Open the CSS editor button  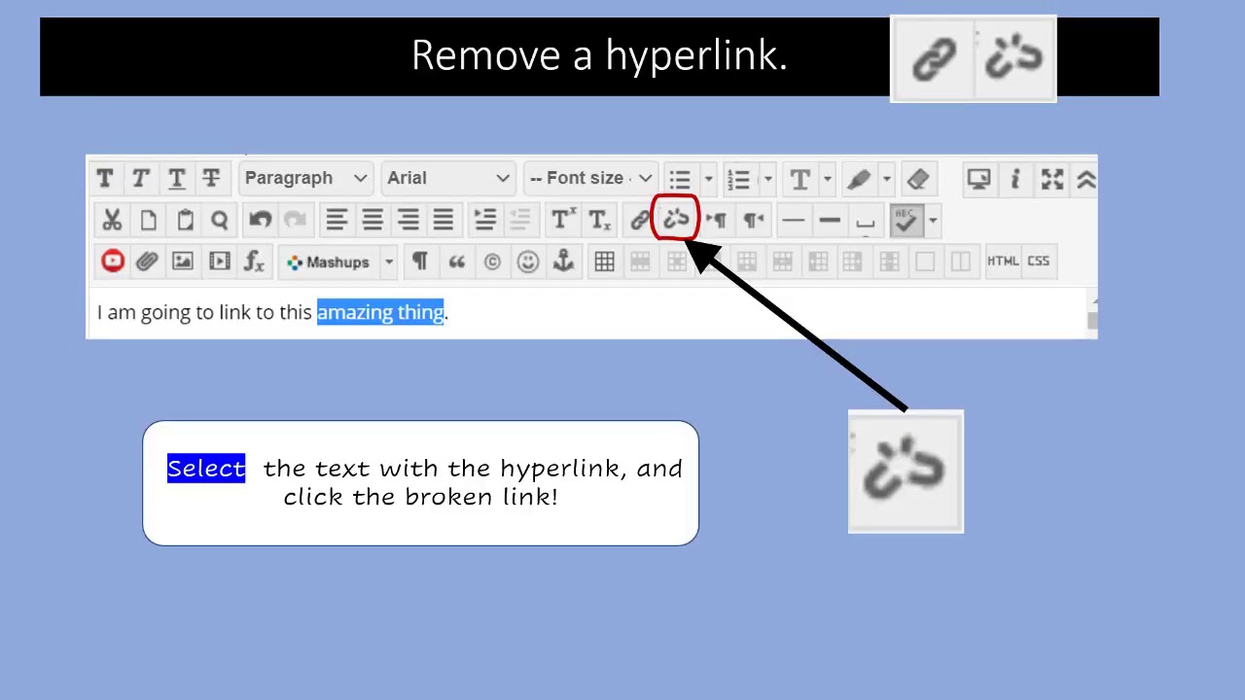point(1039,262)
